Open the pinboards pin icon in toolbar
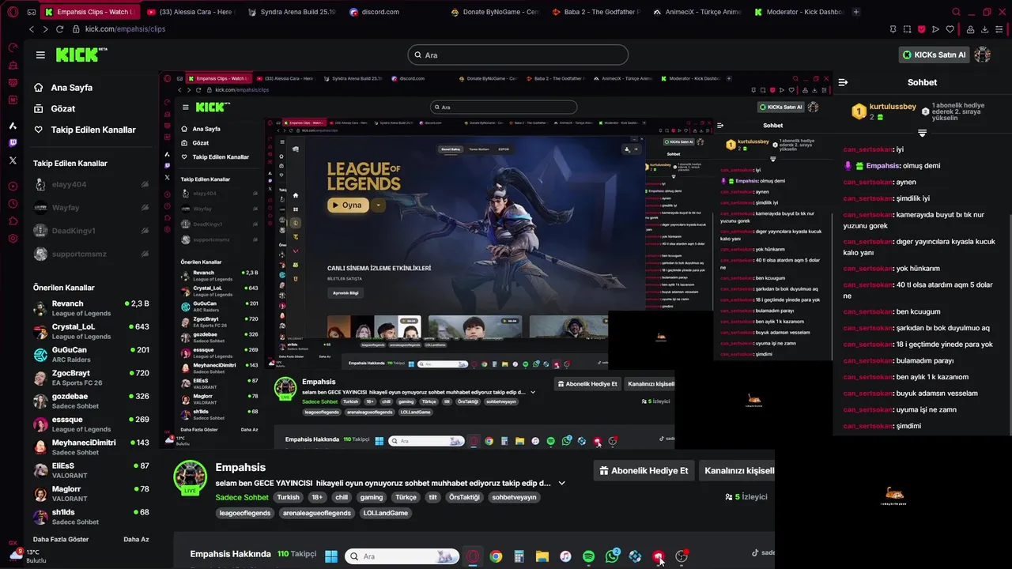1012x569 pixels. [893, 29]
